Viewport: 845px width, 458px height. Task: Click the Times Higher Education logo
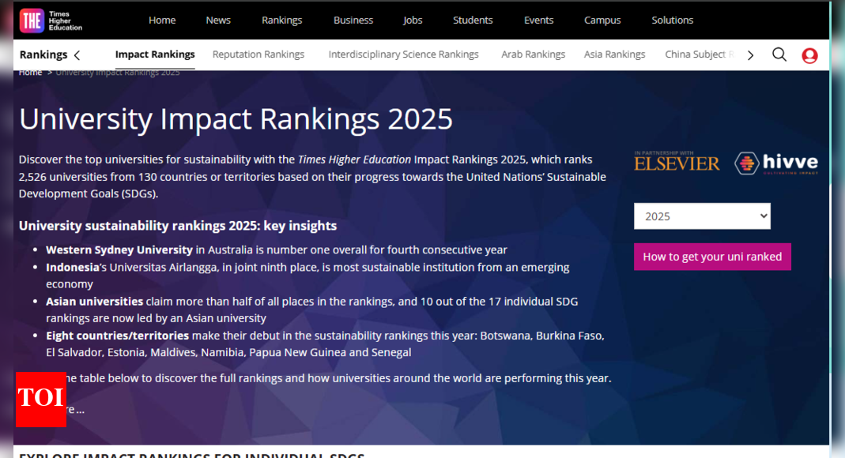coord(51,21)
